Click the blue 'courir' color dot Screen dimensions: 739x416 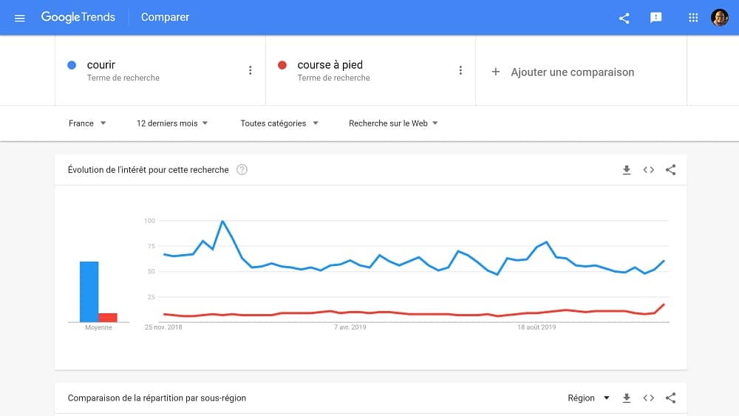click(72, 65)
